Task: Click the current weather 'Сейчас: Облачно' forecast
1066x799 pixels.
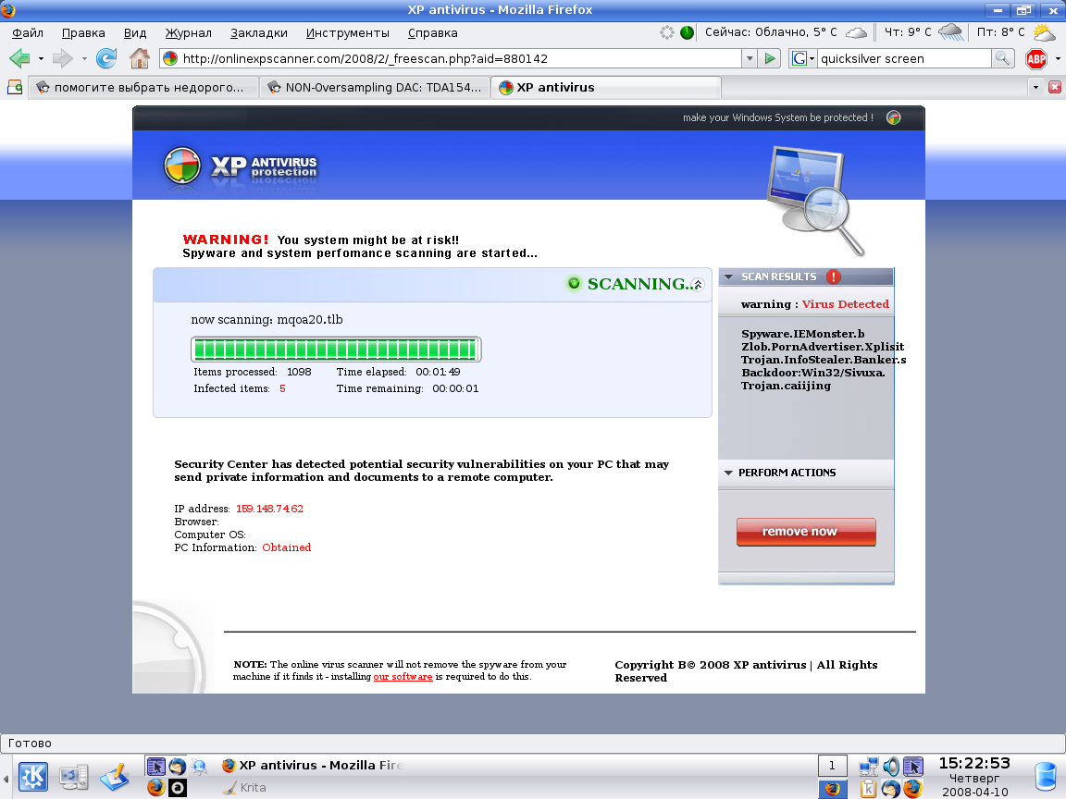Action: point(786,32)
